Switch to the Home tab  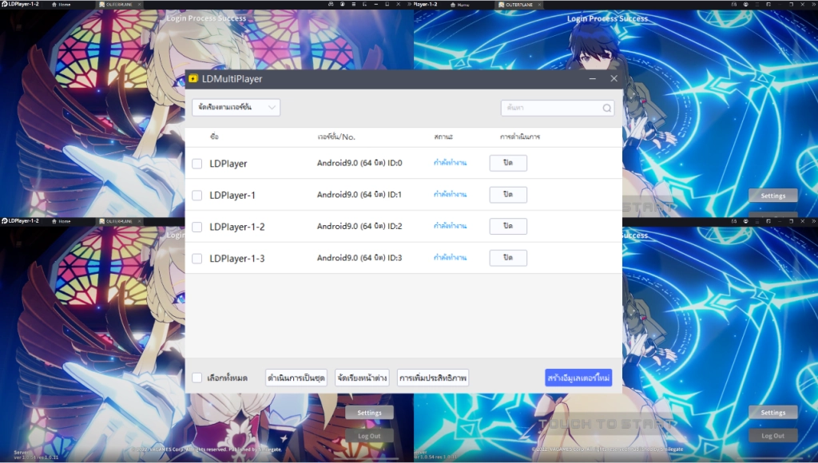pyautogui.click(x=66, y=4)
